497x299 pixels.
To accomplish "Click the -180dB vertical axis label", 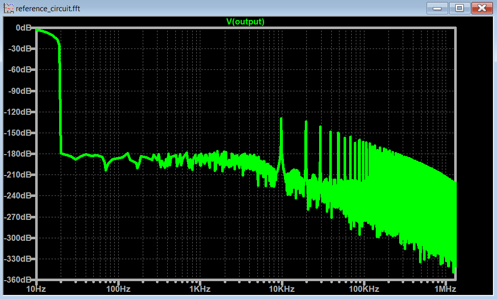I will pyautogui.click(x=19, y=154).
